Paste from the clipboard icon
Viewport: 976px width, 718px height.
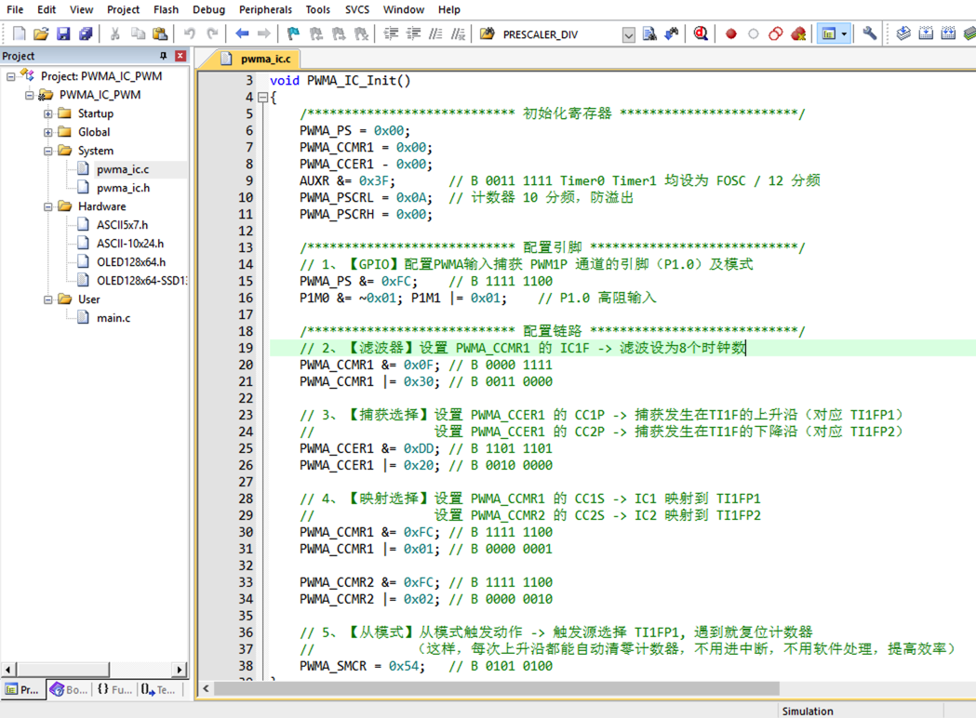click(x=160, y=33)
